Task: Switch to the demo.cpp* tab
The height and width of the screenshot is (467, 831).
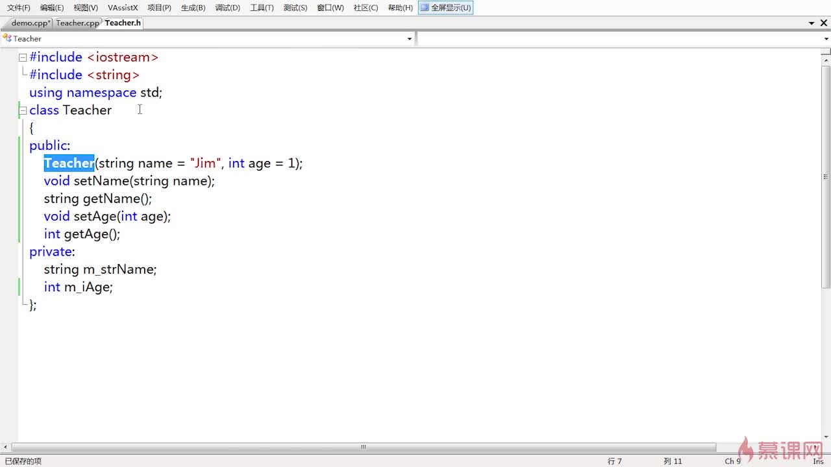Action: pyautogui.click(x=30, y=23)
